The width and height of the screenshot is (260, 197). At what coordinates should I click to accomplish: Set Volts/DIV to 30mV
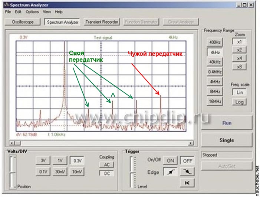click(60, 172)
